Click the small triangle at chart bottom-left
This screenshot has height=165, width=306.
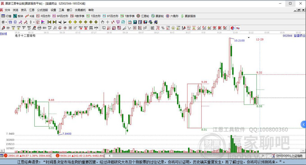coord(2,151)
